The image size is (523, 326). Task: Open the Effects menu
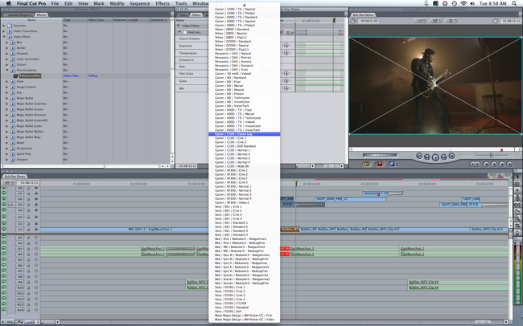tap(163, 3)
